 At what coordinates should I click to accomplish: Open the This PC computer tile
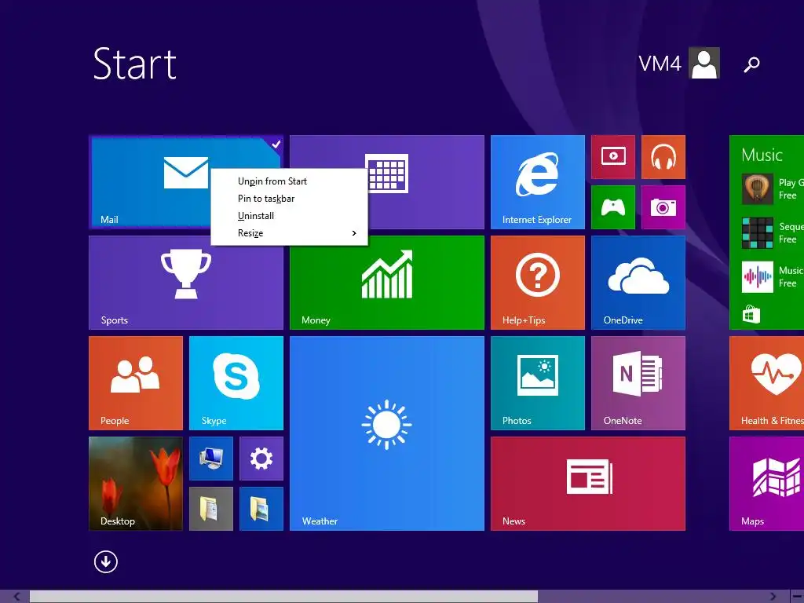[210, 459]
